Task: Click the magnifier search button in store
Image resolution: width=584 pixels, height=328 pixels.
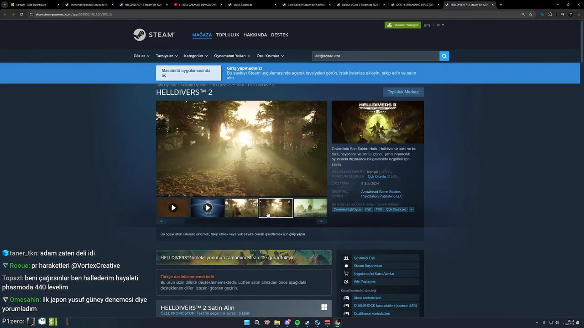Action: (444, 56)
